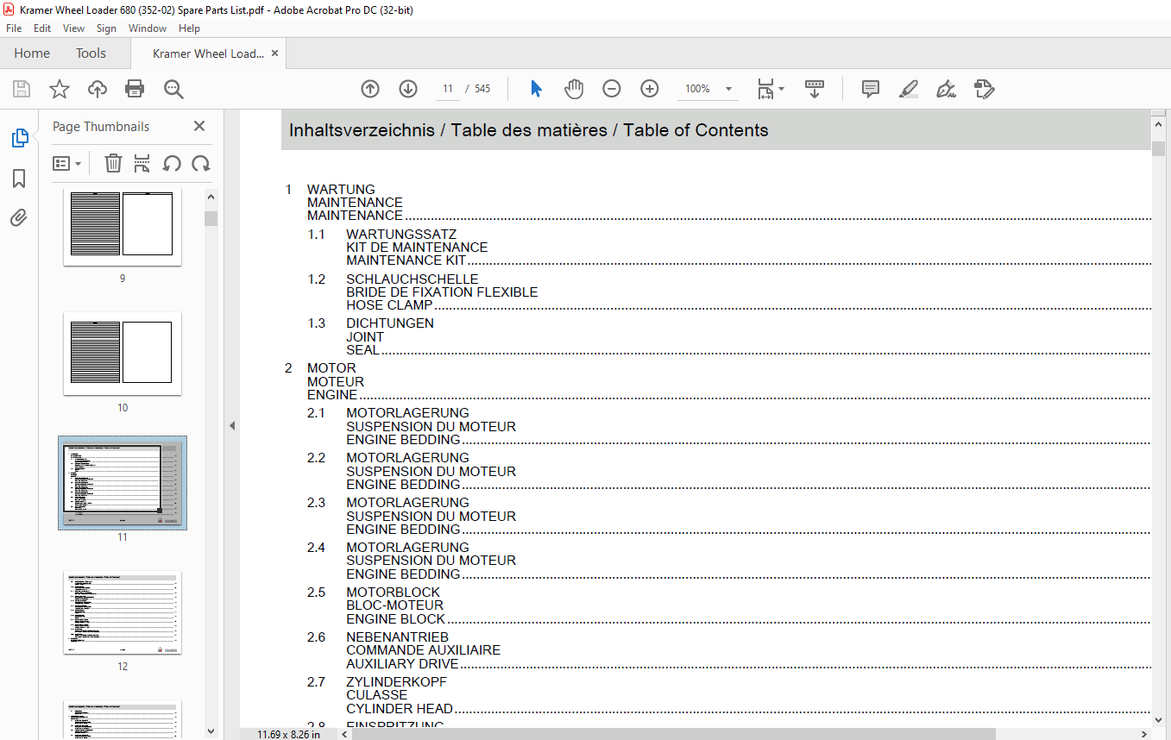Open the Attachments paperclip icon

[19, 218]
